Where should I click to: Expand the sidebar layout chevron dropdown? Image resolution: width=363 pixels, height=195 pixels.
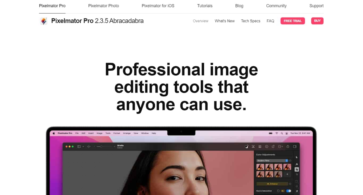tap(83, 146)
